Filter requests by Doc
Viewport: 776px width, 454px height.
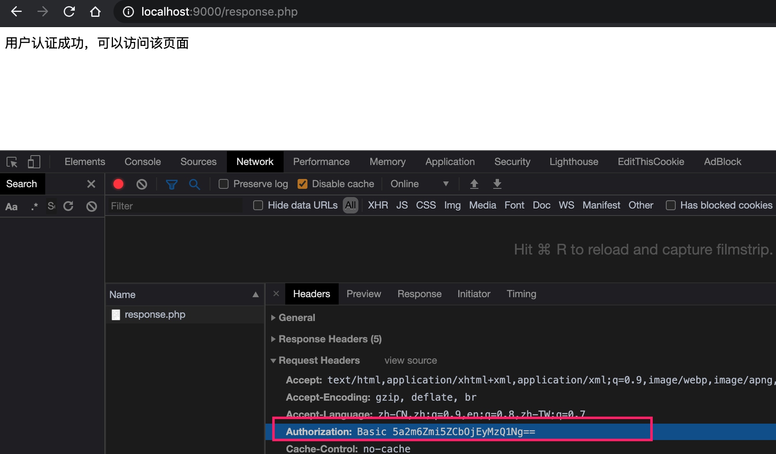(542, 205)
